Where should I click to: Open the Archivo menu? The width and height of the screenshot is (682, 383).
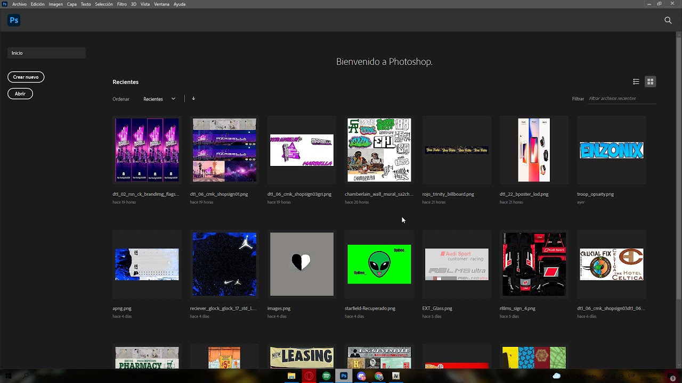pyautogui.click(x=19, y=4)
